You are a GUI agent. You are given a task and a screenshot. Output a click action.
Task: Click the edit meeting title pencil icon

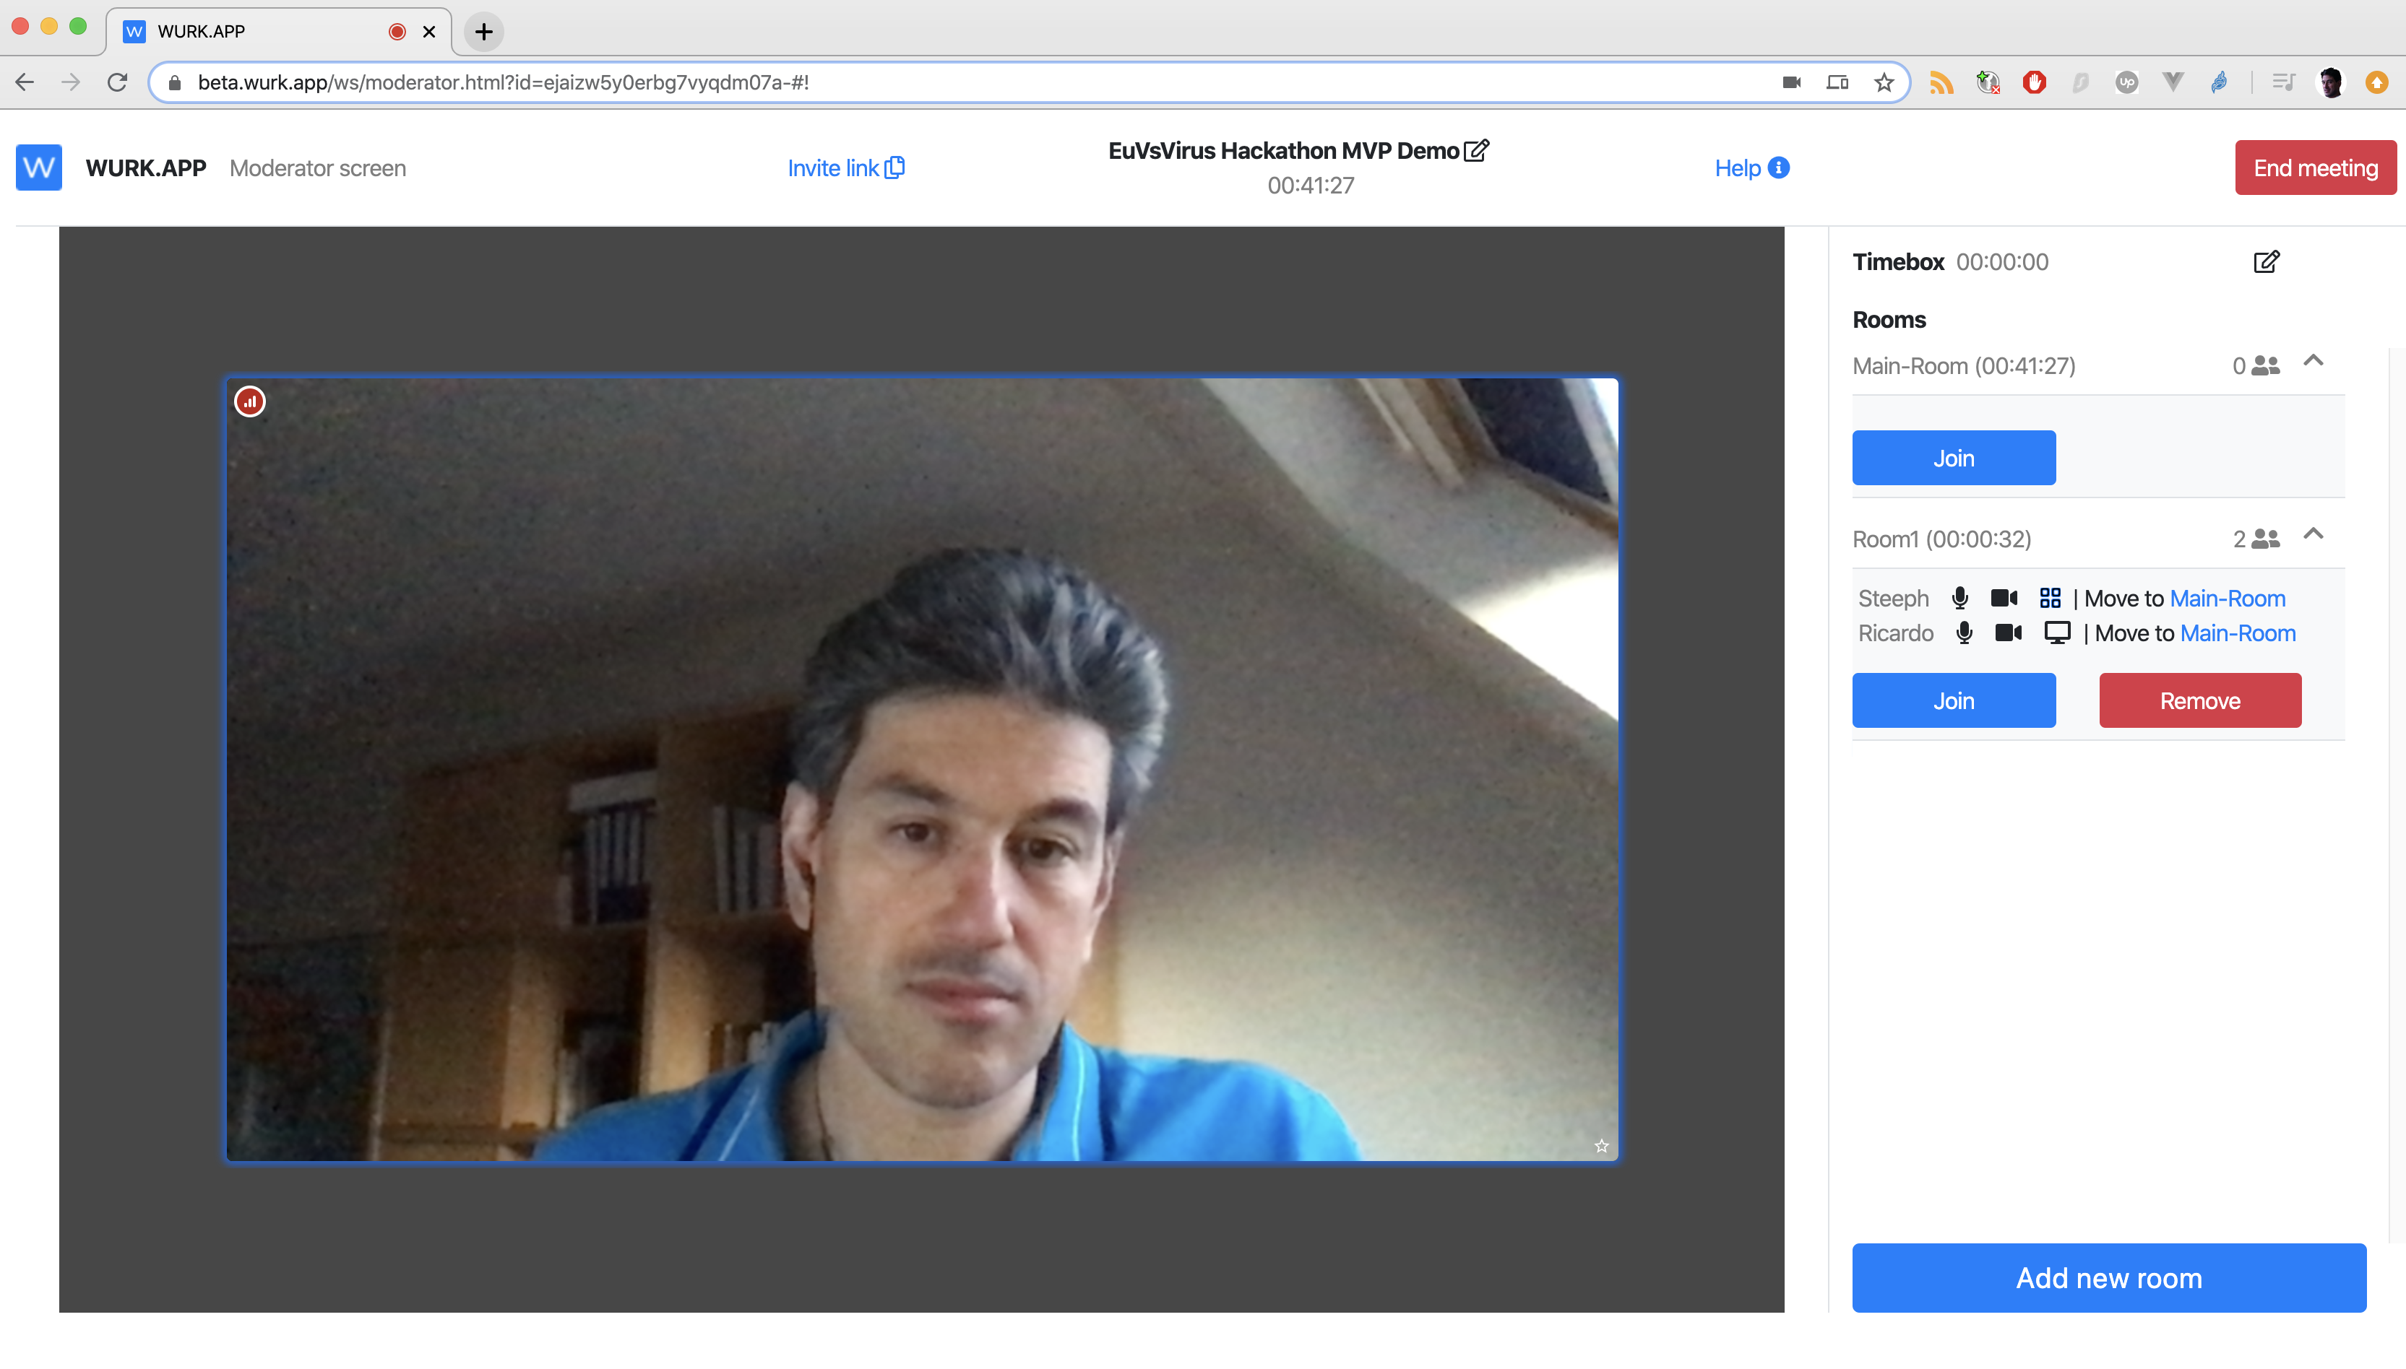tap(1476, 150)
